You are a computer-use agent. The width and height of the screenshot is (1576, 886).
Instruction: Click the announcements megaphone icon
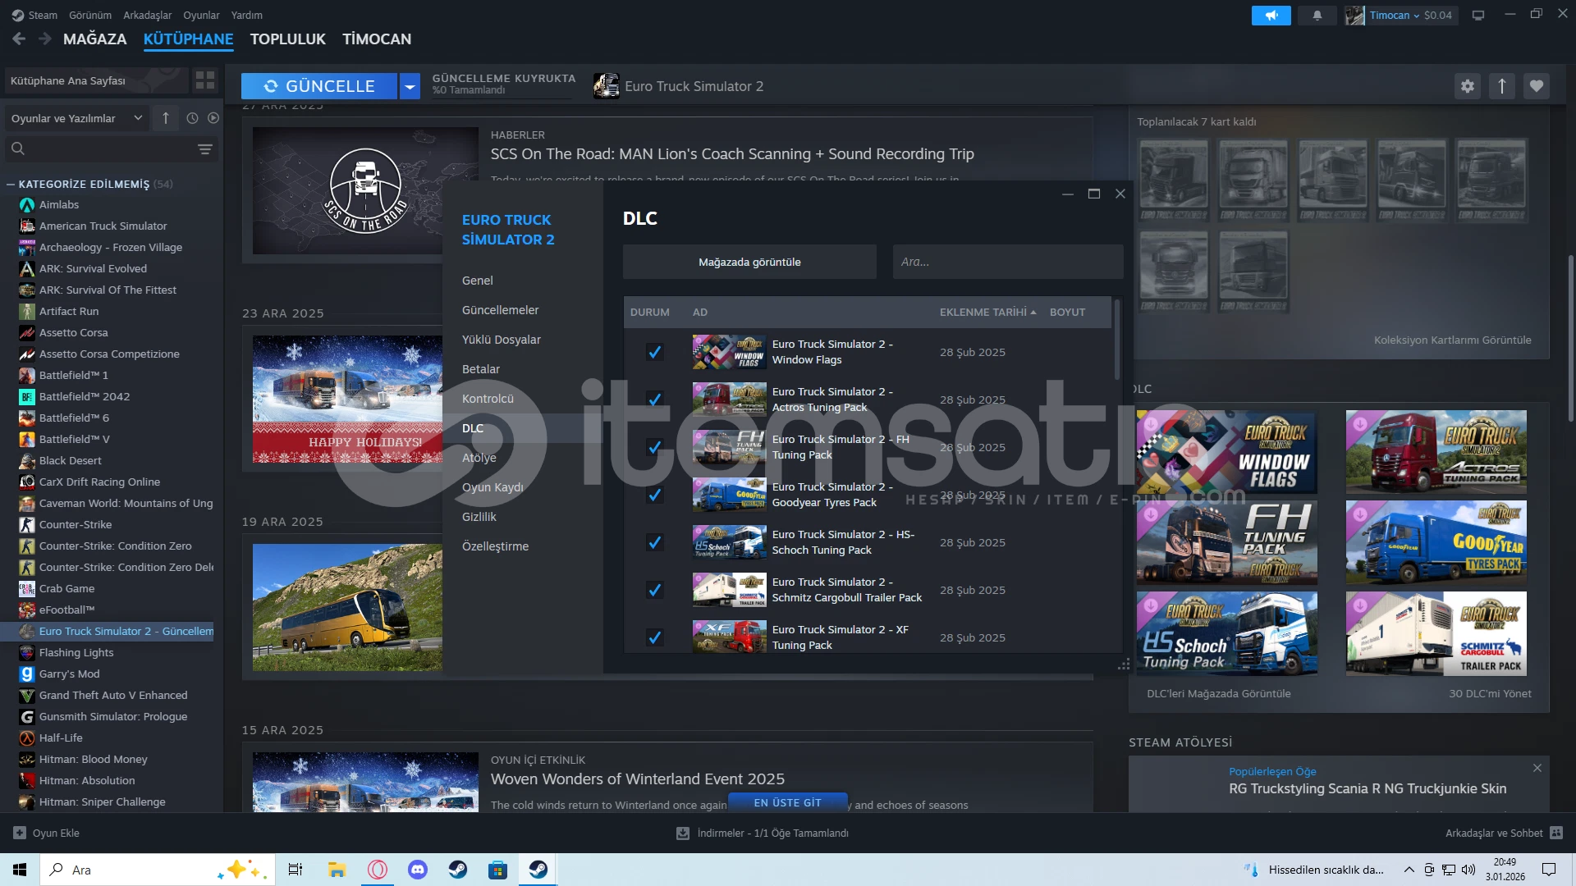(1271, 16)
